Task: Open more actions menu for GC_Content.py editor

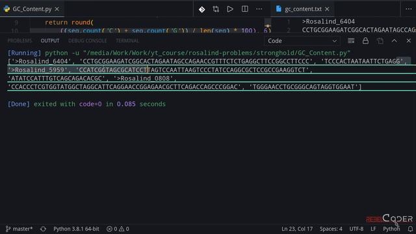Action: point(259,9)
